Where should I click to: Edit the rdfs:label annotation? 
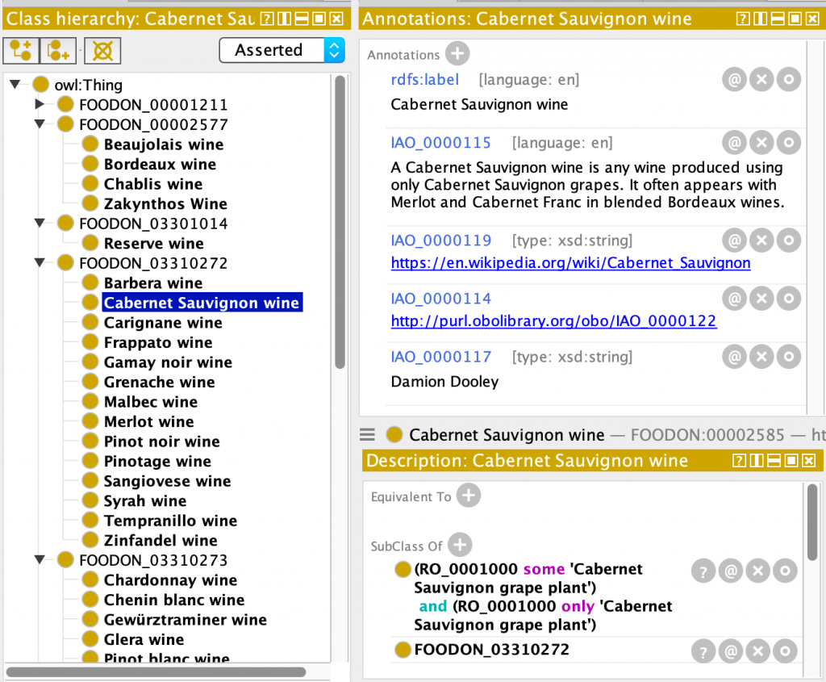pyautogui.click(x=789, y=80)
